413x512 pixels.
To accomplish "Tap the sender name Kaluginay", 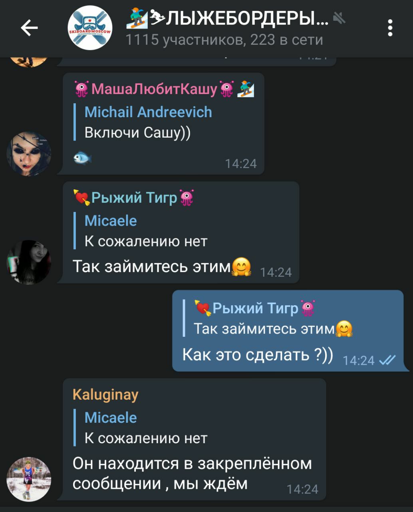I will (105, 395).
